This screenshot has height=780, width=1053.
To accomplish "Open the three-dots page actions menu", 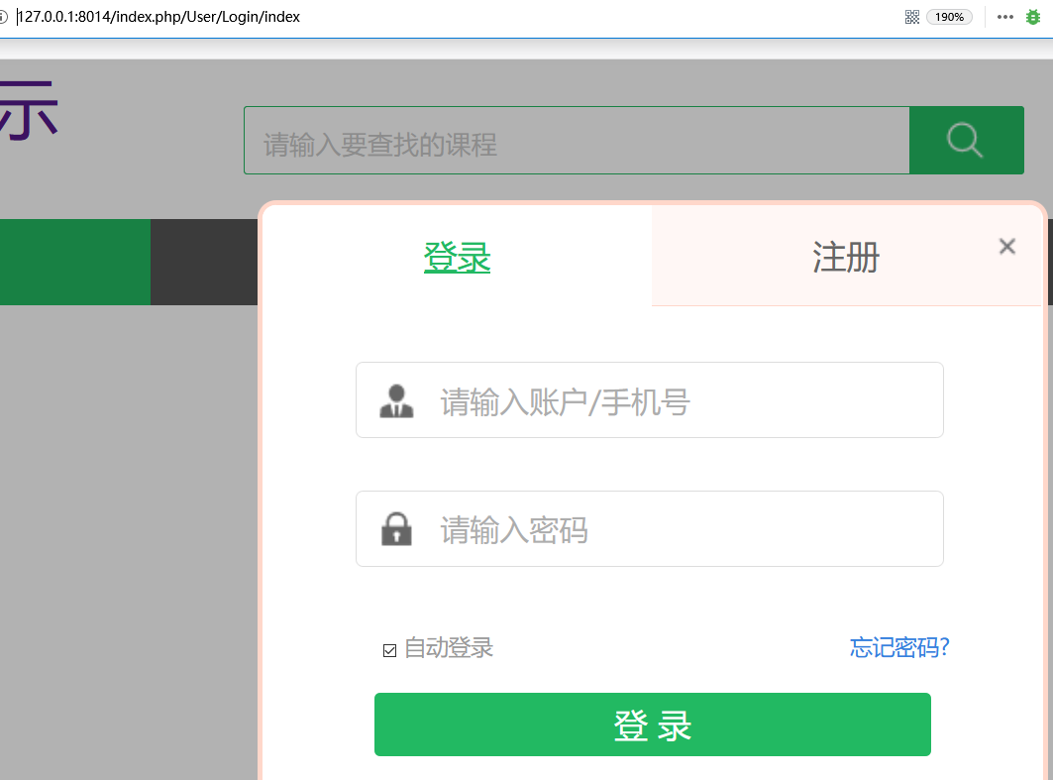I will [1004, 17].
